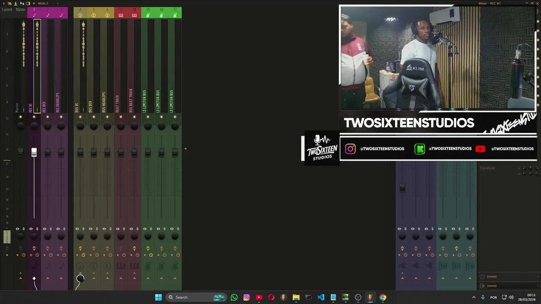Select the Current track column header
Viewport: 541px width, 304px height.
coord(7,9)
